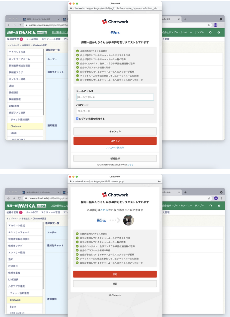Click the メールアドレス input field
This screenshot has width=230, height=317.
point(115,97)
